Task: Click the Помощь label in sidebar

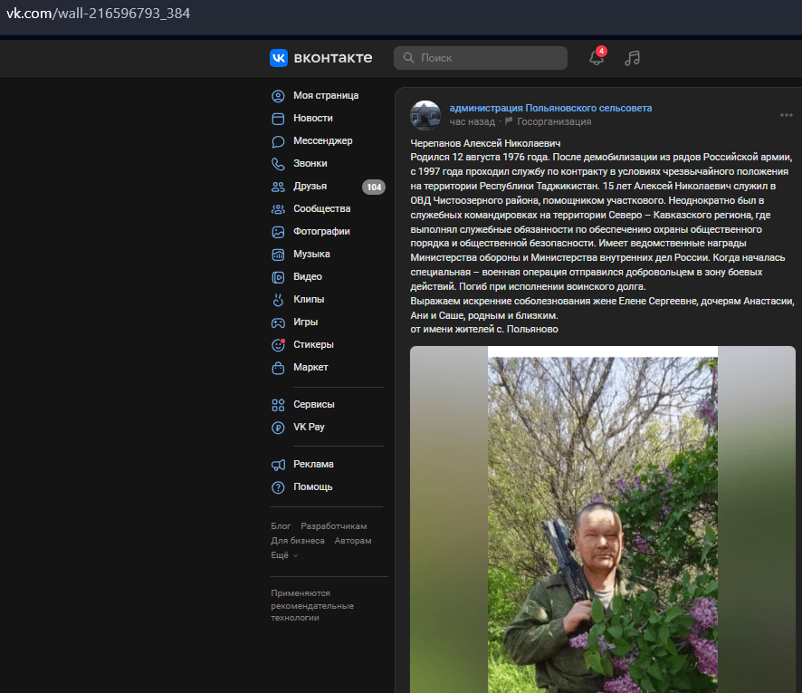Action: pyautogui.click(x=312, y=486)
